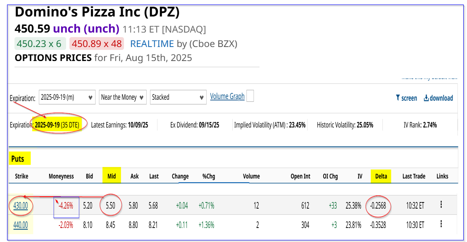Select the 25.38% IV cell
The width and height of the screenshot is (467, 242).
point(353,205)
